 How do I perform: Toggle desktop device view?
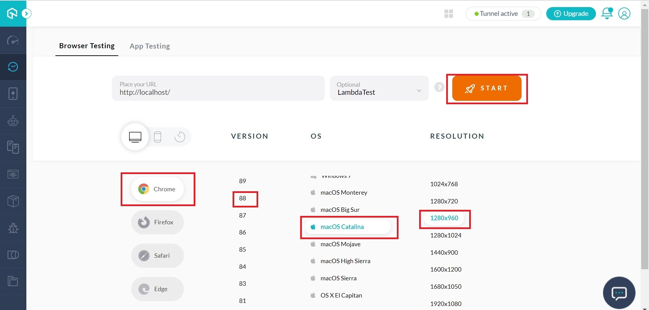pos(135,137)
